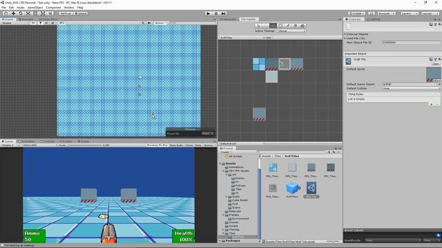Toggle Maximize On Play
This screenshot has height=248, width=442.
coord(157,145)
